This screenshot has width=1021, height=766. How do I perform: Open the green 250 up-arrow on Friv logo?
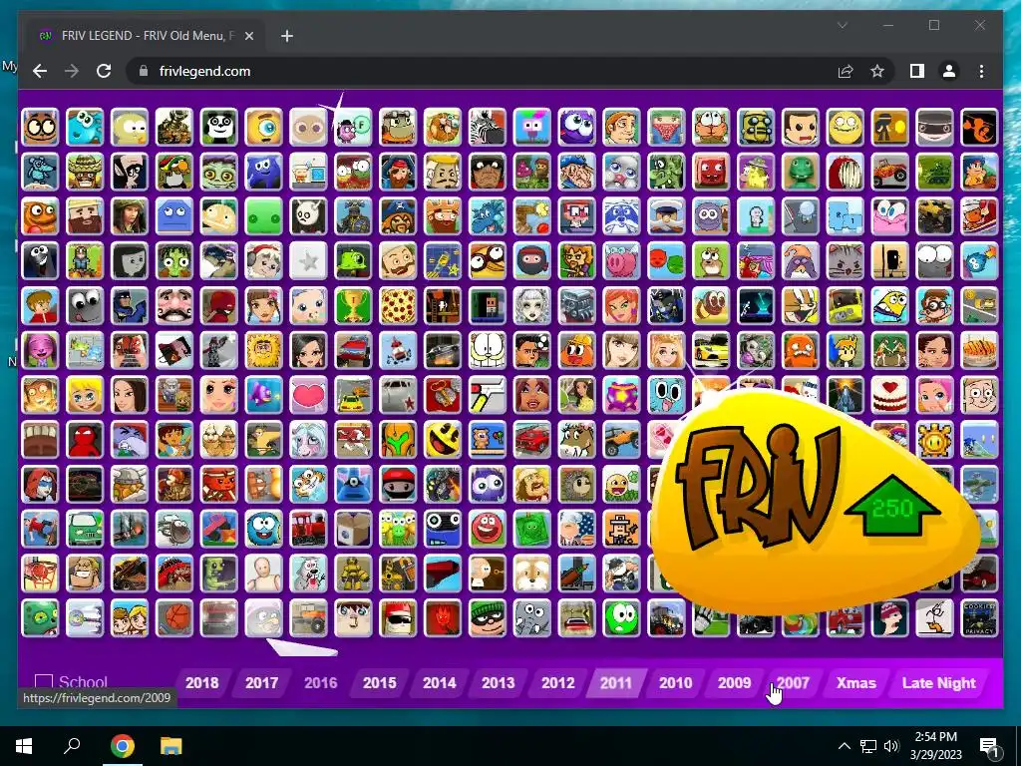click(892, 506)
